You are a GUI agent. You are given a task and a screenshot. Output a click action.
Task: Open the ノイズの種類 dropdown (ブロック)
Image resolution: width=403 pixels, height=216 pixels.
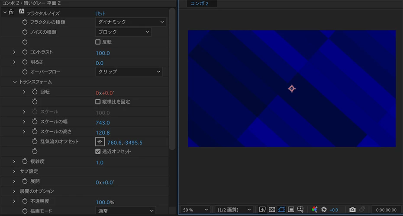pyautogui.click(x=123, y=32)
